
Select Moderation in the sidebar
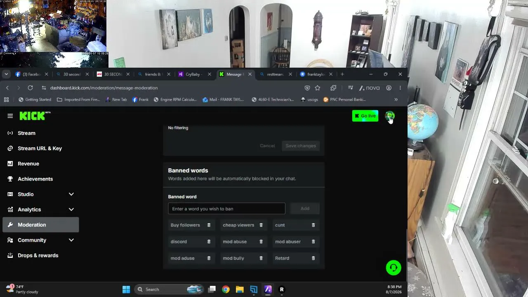pos(40,225)
